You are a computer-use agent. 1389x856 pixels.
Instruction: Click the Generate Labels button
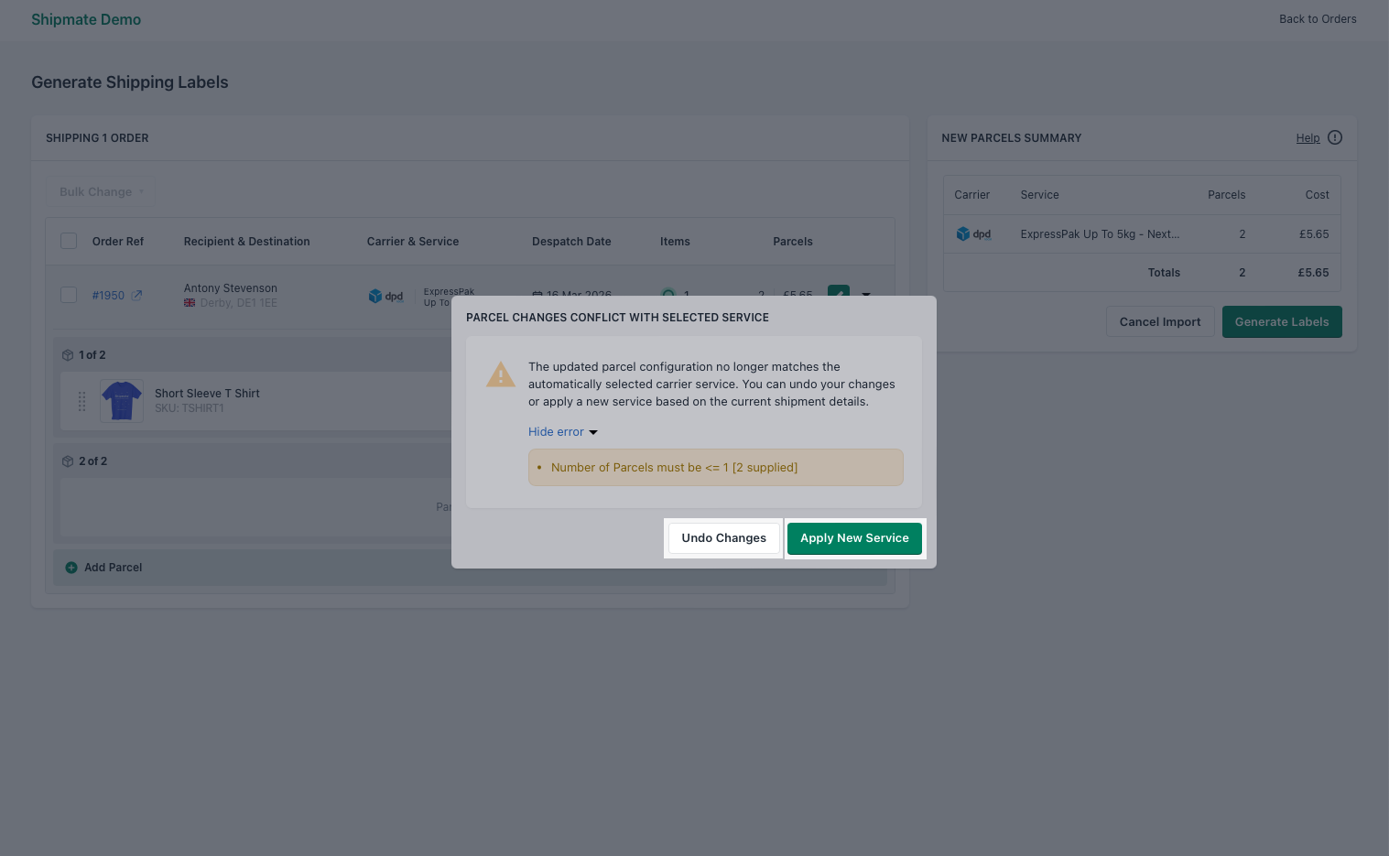1281,321
